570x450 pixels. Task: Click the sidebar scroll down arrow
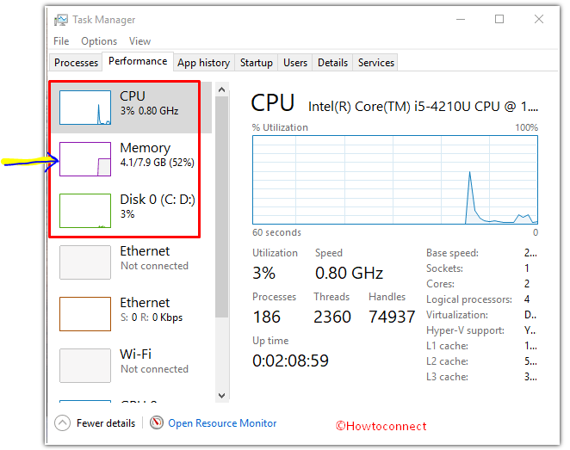point(222,396)
